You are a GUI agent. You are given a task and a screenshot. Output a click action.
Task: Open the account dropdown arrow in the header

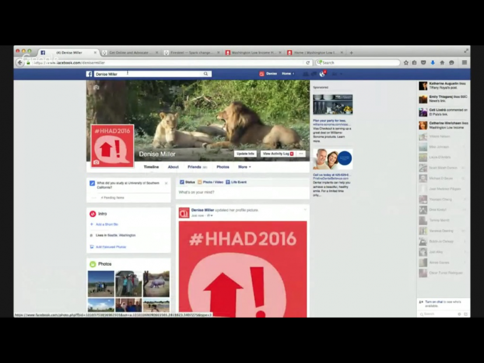coord(341,74)
